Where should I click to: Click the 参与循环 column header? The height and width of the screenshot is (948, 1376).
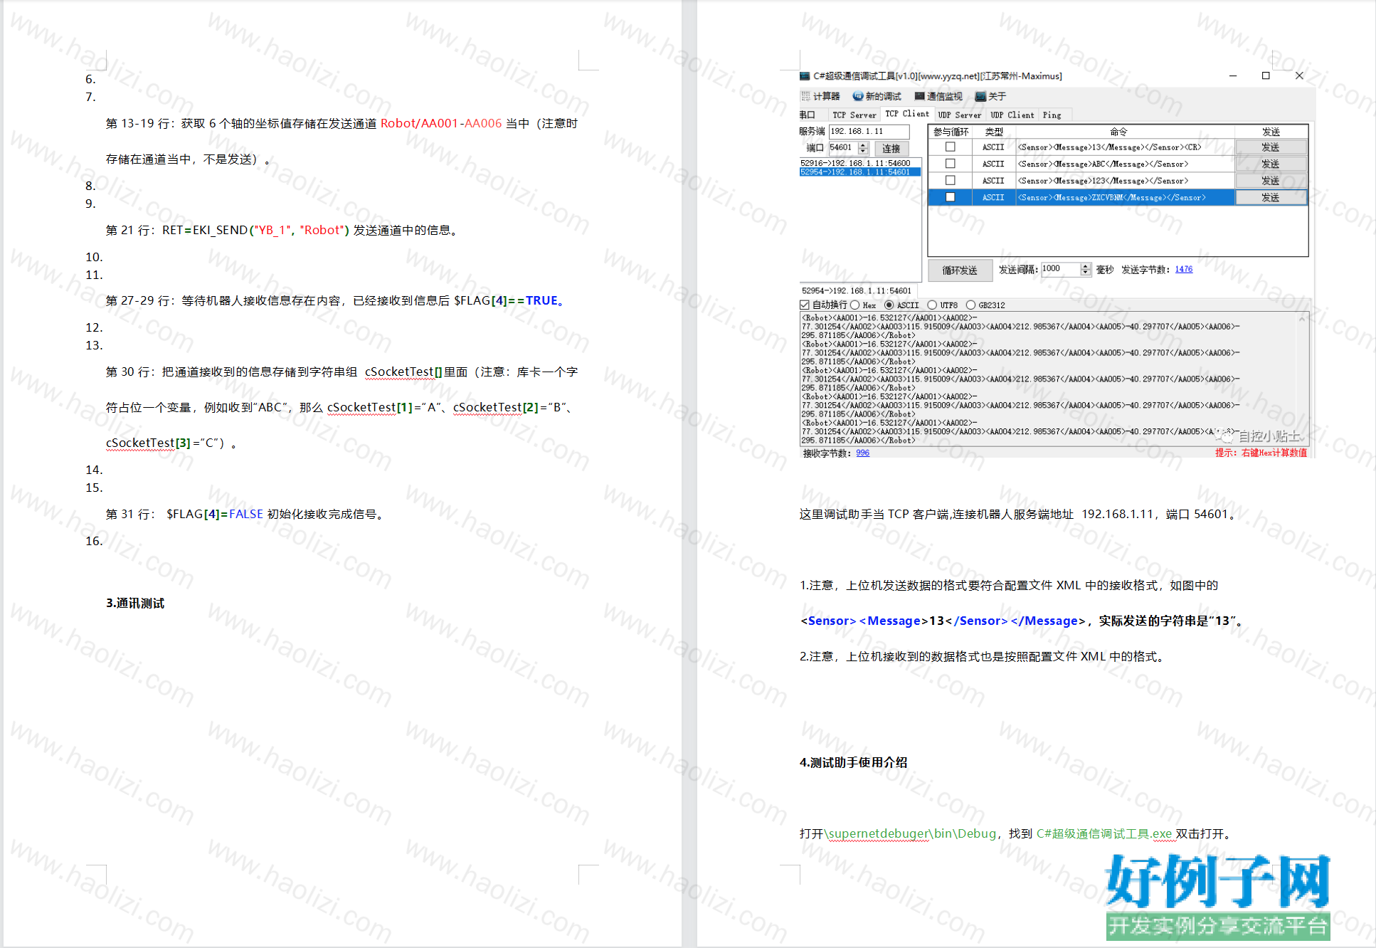pyautogui.click(x=951, y=132)
